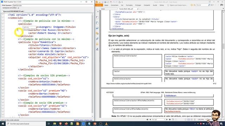Click the magnifier search icon beside Buscar

coord(209,5)
